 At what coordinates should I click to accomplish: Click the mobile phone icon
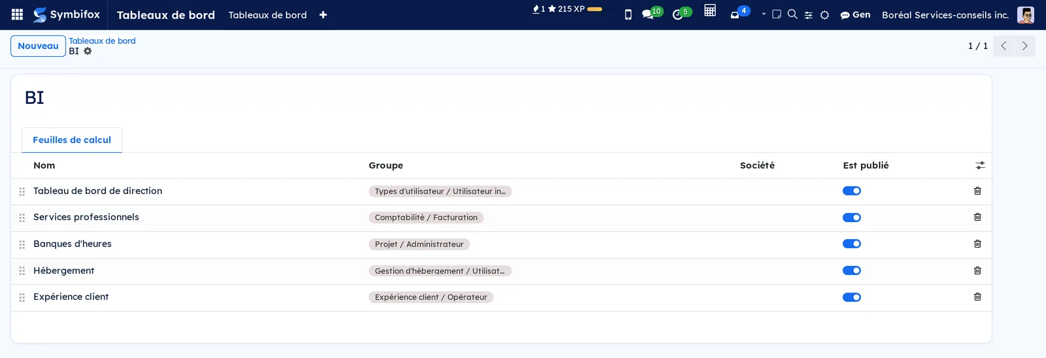tap(628, 14)
